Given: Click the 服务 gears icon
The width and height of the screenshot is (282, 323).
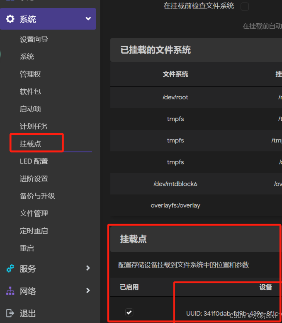Looking at the screenshot, I should click(10, 268).
